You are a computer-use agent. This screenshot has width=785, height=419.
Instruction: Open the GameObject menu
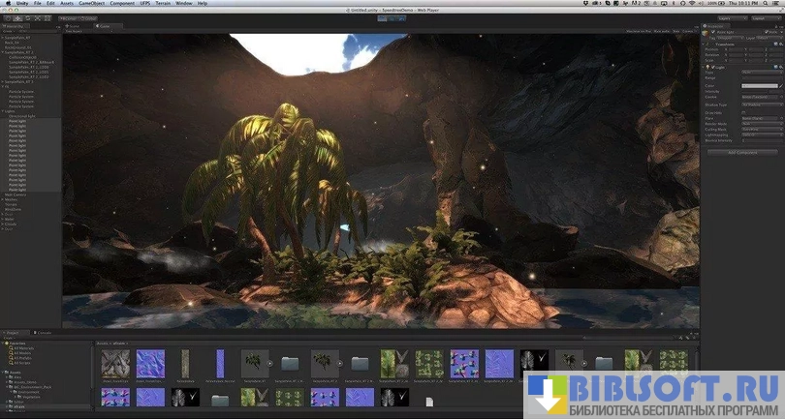(95, 5)
